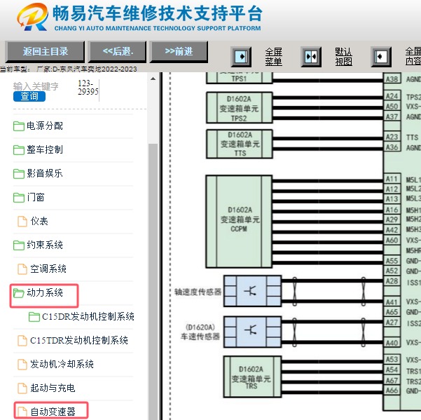The image size is (421, 420).
Task: Click the folder icon beside C15DR发动机控制系统
Action: pos(34,317)
